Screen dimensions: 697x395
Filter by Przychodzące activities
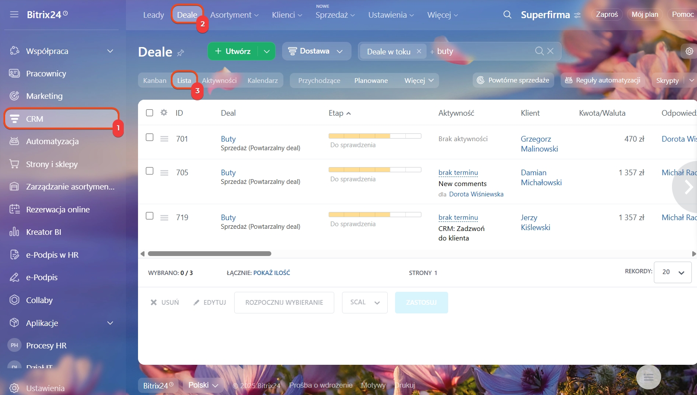coord(319,81)
